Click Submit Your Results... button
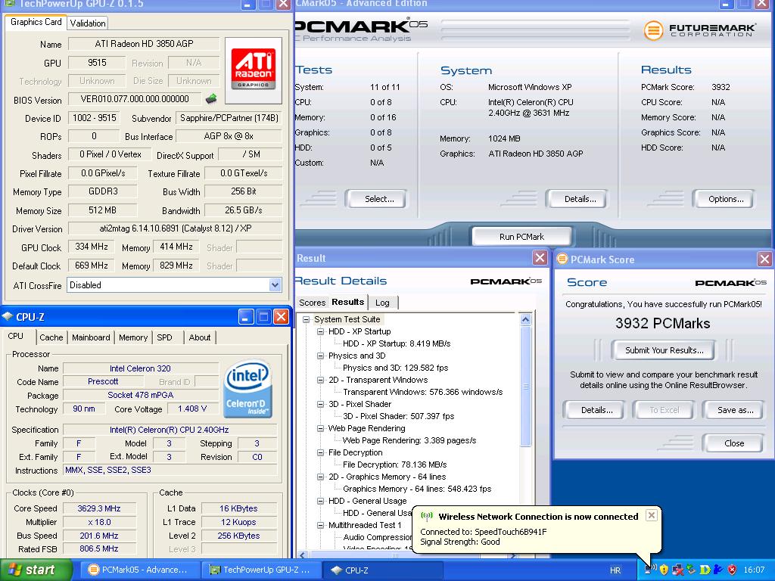Viewport: 775px width, 581px height. click(x=664, y=350)
